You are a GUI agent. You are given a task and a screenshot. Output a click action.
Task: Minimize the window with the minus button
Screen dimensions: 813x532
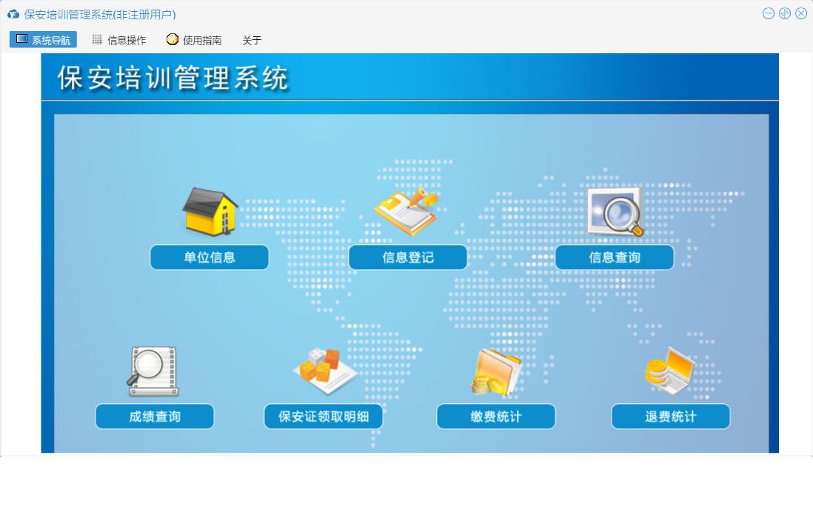point(769,13)
